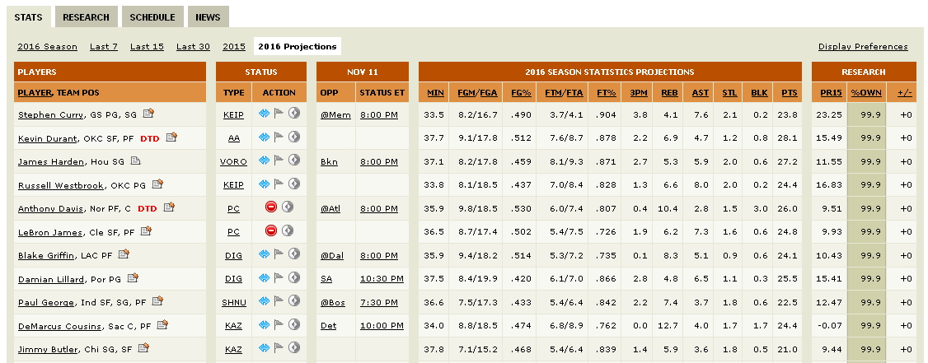Sort table by STL column
Viewport: 928px width, 363px height.
coord(729,92)
